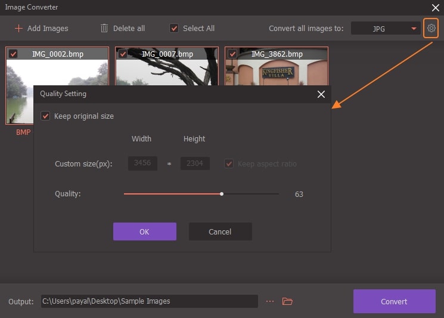Toggle Keep aspect ratio checkbox
This screenshot has height=318, width=444.
pos(229,163)
